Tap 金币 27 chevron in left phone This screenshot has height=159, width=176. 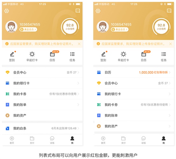pyautogui.click(x=78, y=73)
